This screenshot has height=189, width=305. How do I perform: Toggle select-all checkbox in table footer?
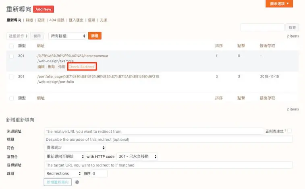[x=11, y=98]
